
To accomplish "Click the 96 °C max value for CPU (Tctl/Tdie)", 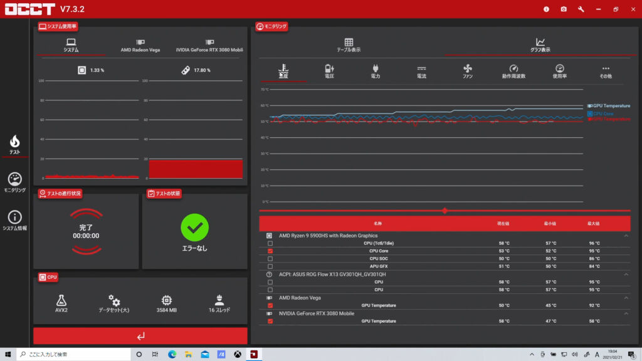I will [594, 243].
